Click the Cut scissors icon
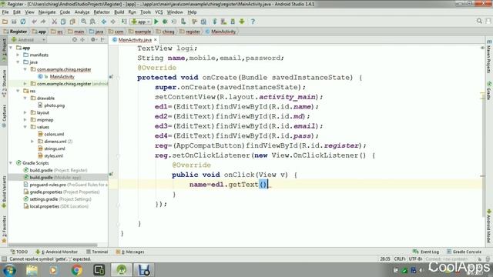The image size is (493, 277). (55, 22)
